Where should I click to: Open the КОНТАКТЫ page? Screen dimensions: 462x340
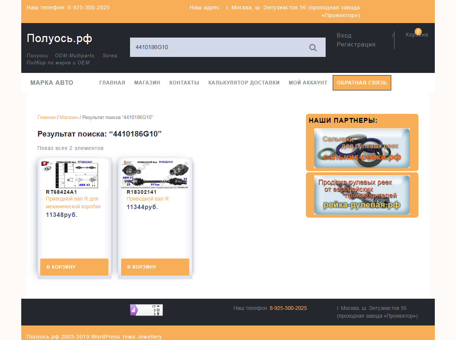click(184, 83)
